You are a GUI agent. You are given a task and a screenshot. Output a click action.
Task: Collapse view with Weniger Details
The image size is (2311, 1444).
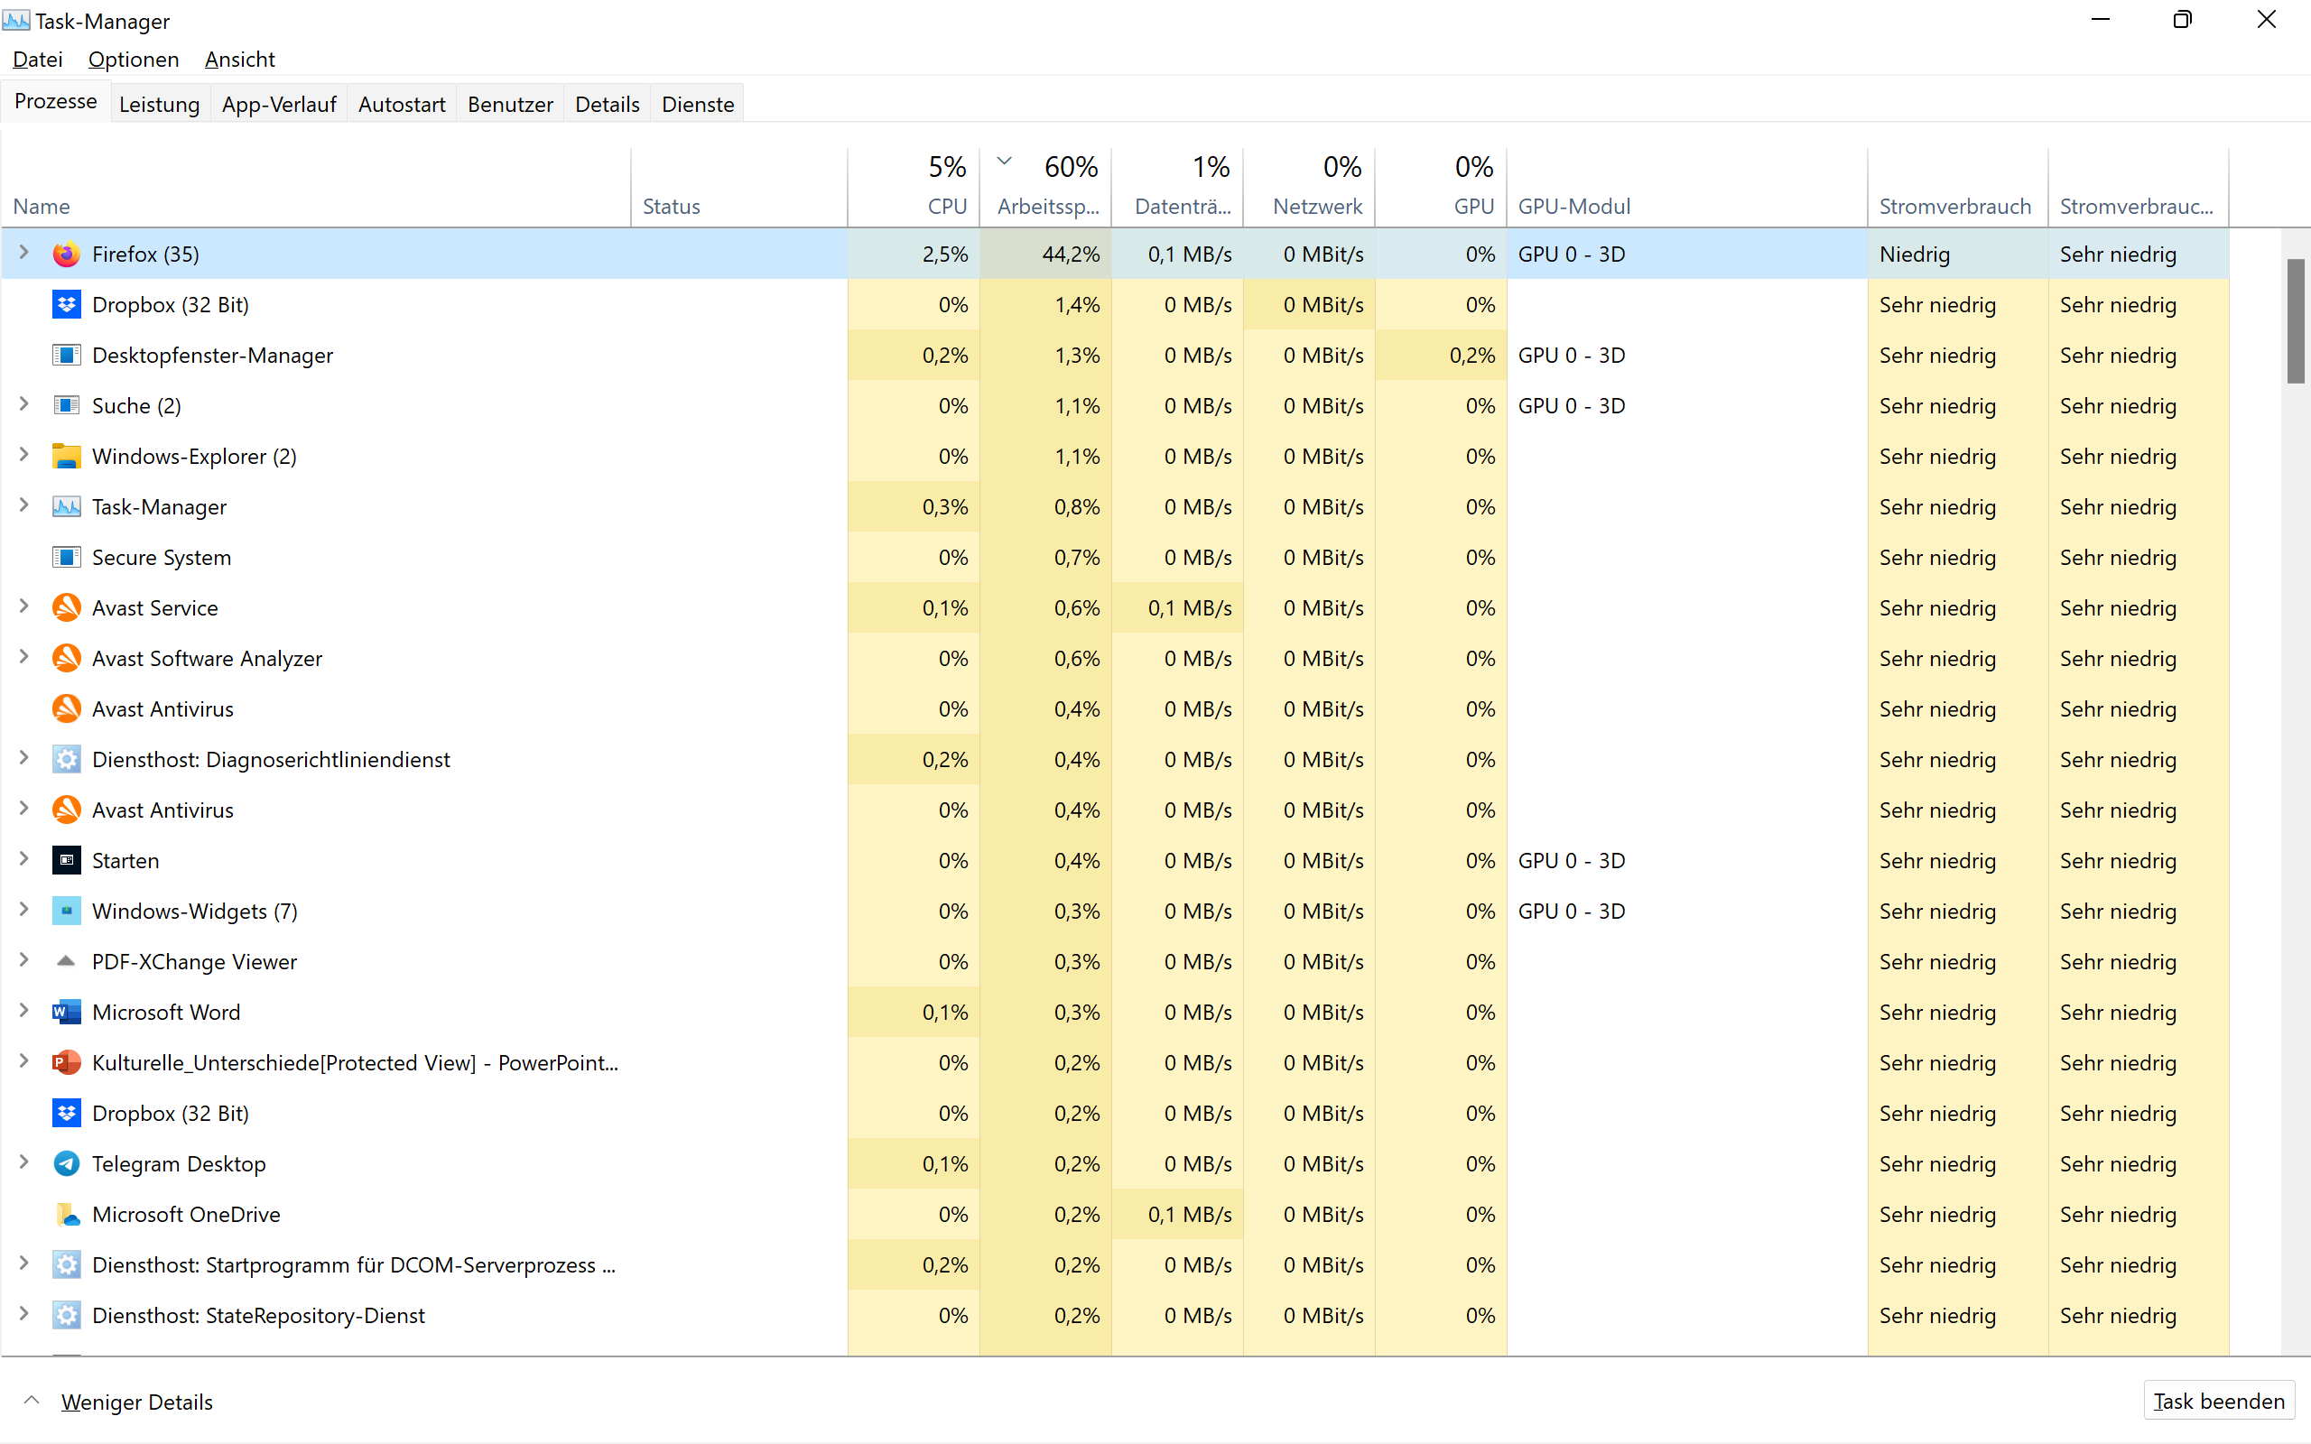pos(135,1402)
